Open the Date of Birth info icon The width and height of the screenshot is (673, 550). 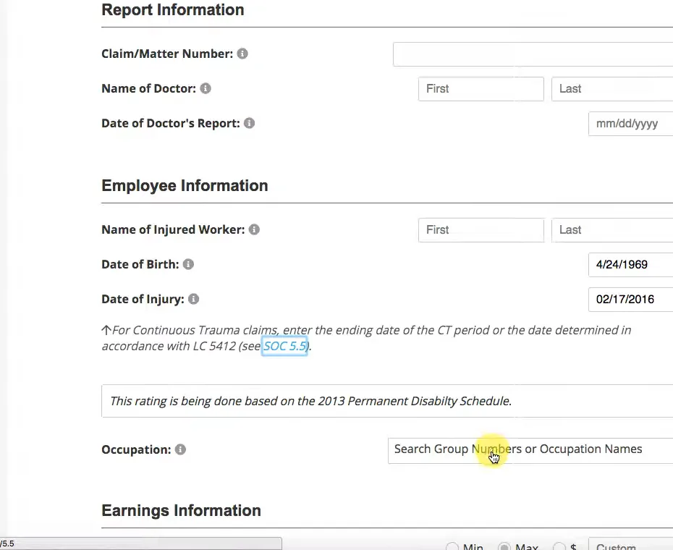(x=188, y=264)
